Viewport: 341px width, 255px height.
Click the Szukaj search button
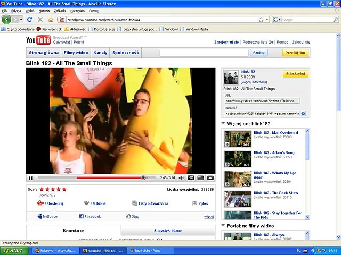[259, 53]
